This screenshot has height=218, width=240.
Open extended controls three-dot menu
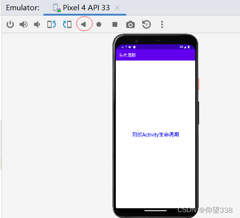(x=162, y=24)
